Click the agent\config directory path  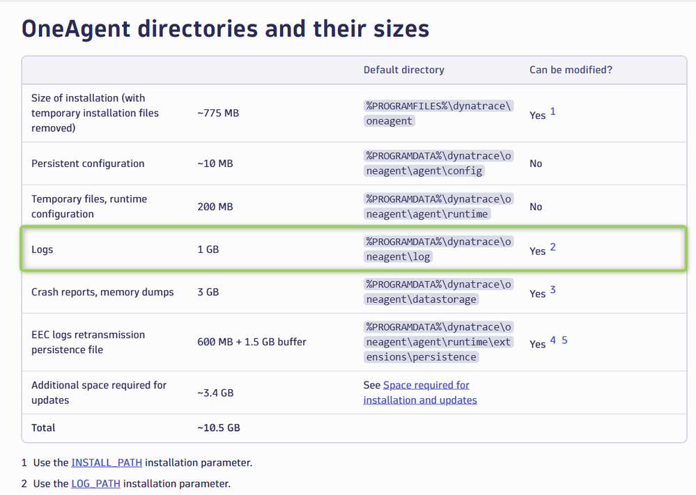pos(438,164)
